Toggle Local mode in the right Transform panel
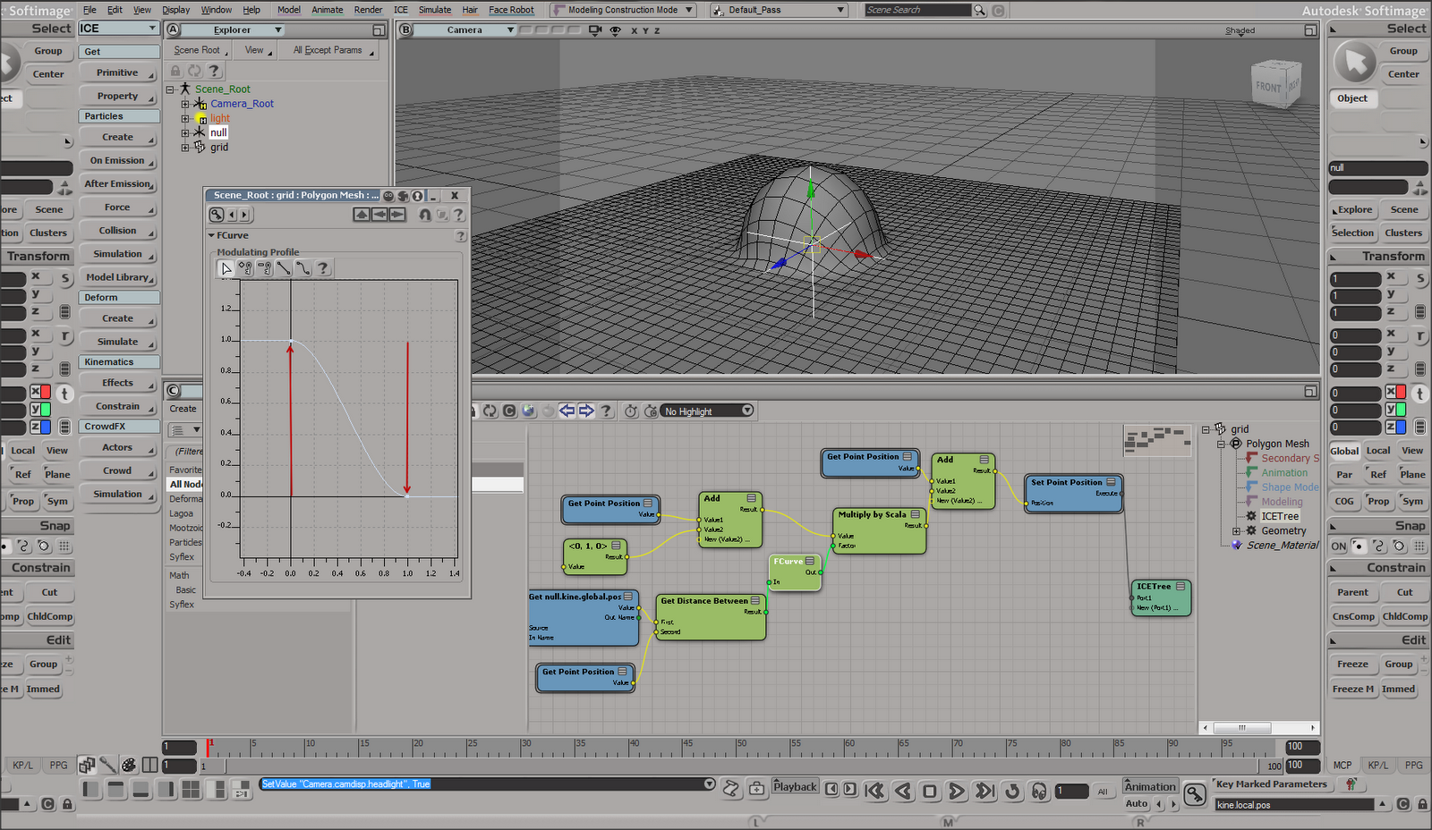This screenshot has height=830, width=1432. point(1378,451)
